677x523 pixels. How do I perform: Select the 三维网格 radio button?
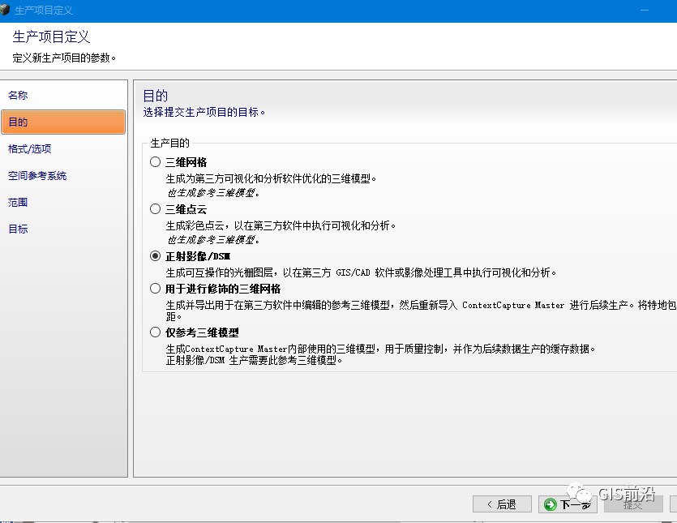coord(155,162)
